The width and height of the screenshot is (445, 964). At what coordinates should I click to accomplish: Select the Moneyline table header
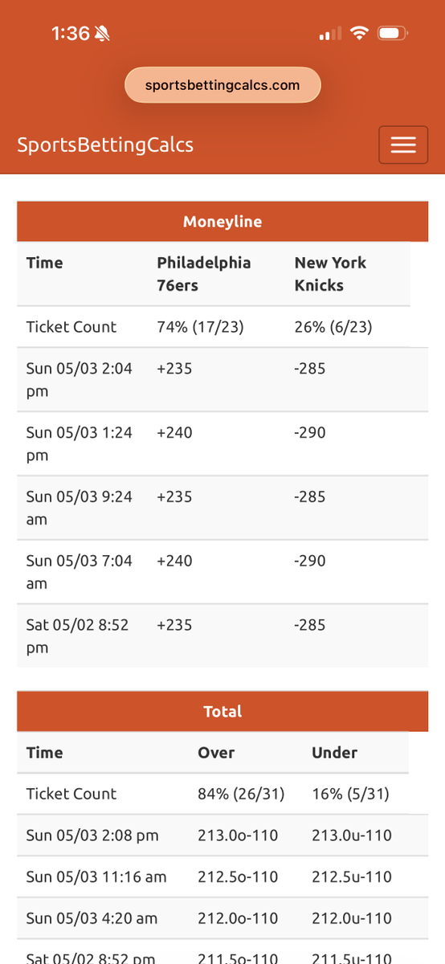click(x=222, y=222)
